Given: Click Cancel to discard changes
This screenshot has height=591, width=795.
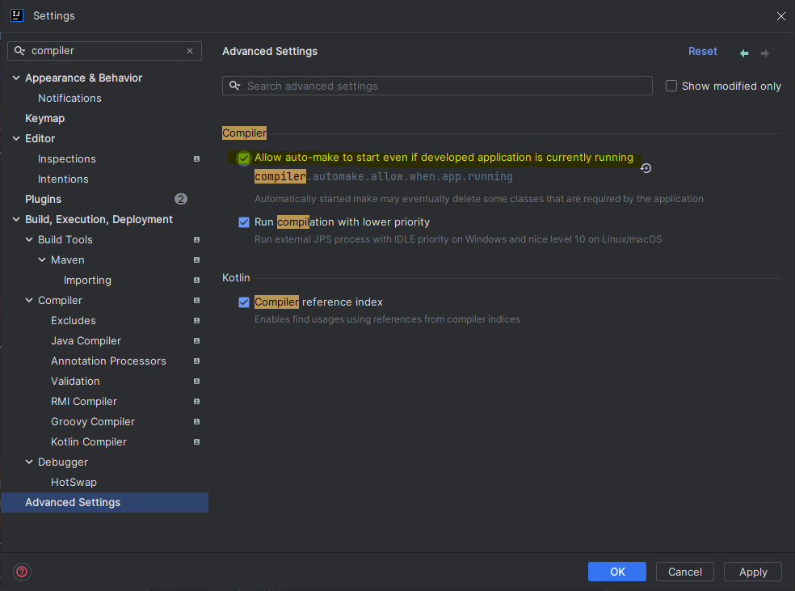Looking at the screenshot, I should (x=684, y=572).
